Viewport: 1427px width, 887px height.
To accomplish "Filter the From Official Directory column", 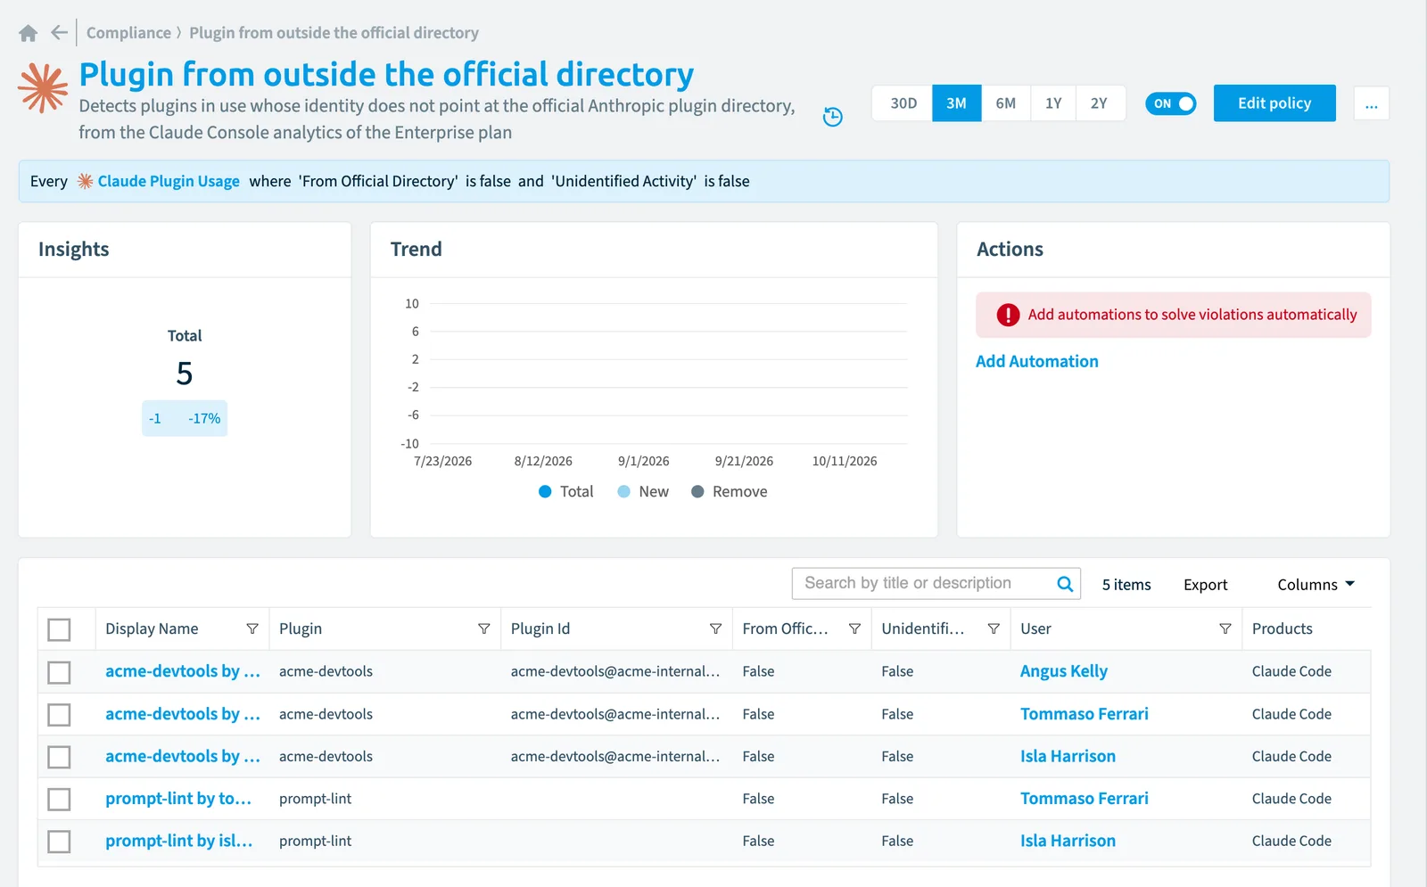I will (854, 628).
